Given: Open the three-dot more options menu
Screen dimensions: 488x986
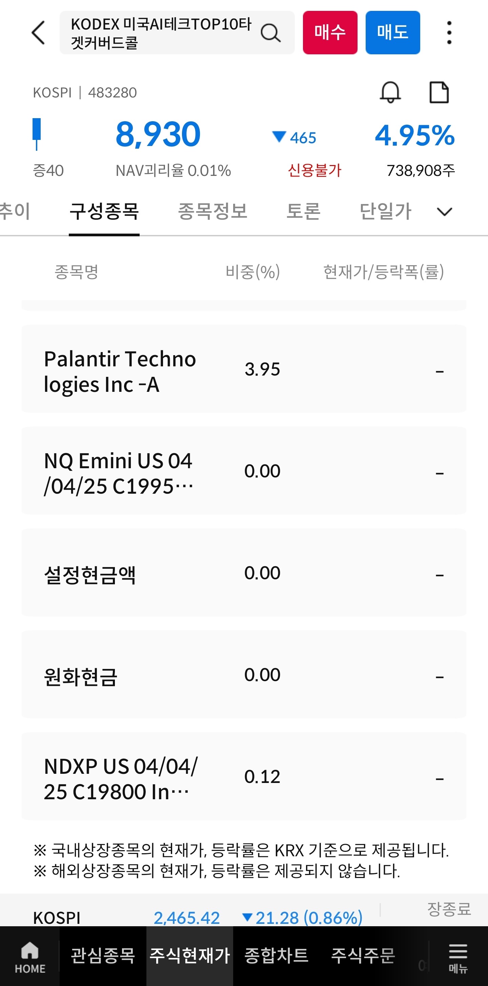Looking at the screenshot, I should (449, 33).
